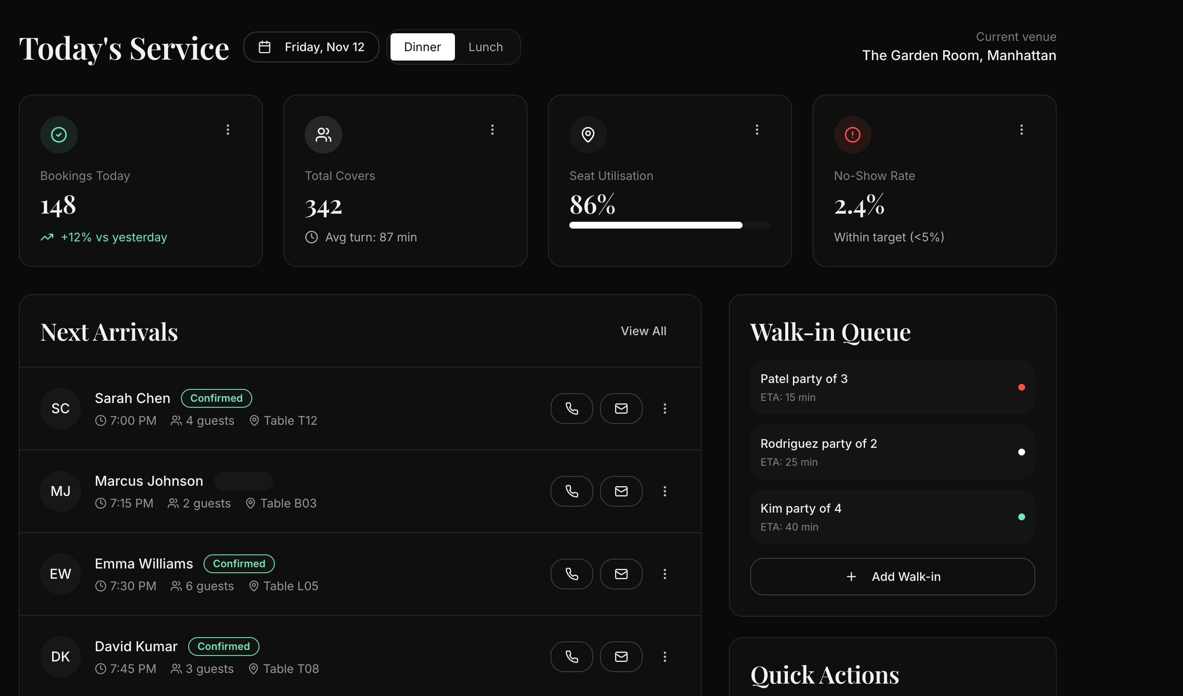Image resolution: width=1183 pixels, height=696 pixels.
Task: Switch service view to Lunch
Action: click(485, 46)
